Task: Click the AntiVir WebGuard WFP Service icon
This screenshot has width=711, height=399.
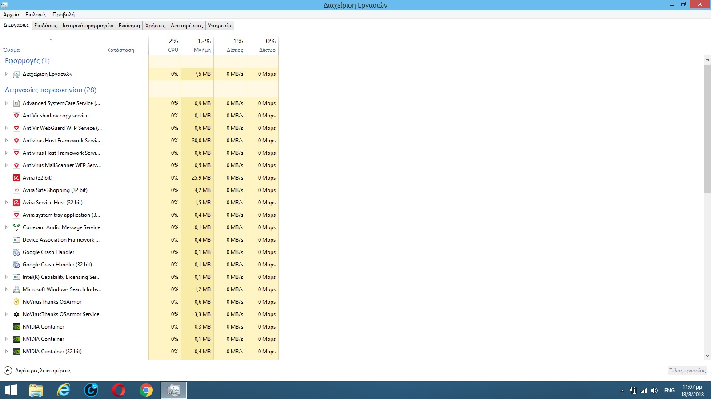Action: tap(16, 128)
